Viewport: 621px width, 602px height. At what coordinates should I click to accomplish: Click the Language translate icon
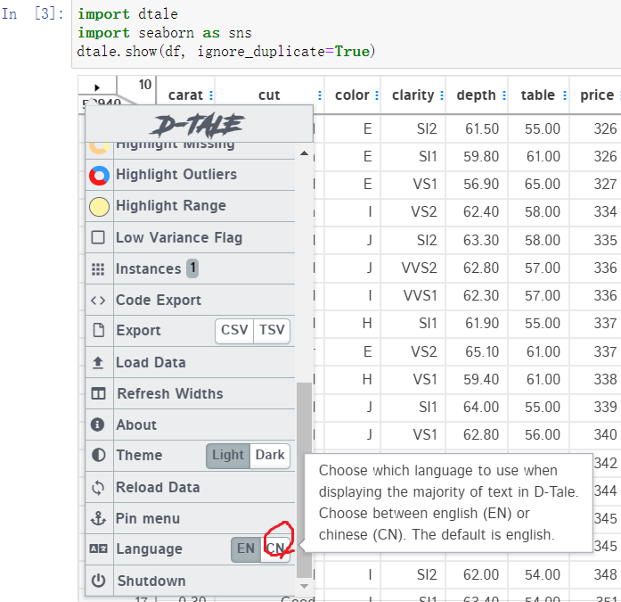98,548
